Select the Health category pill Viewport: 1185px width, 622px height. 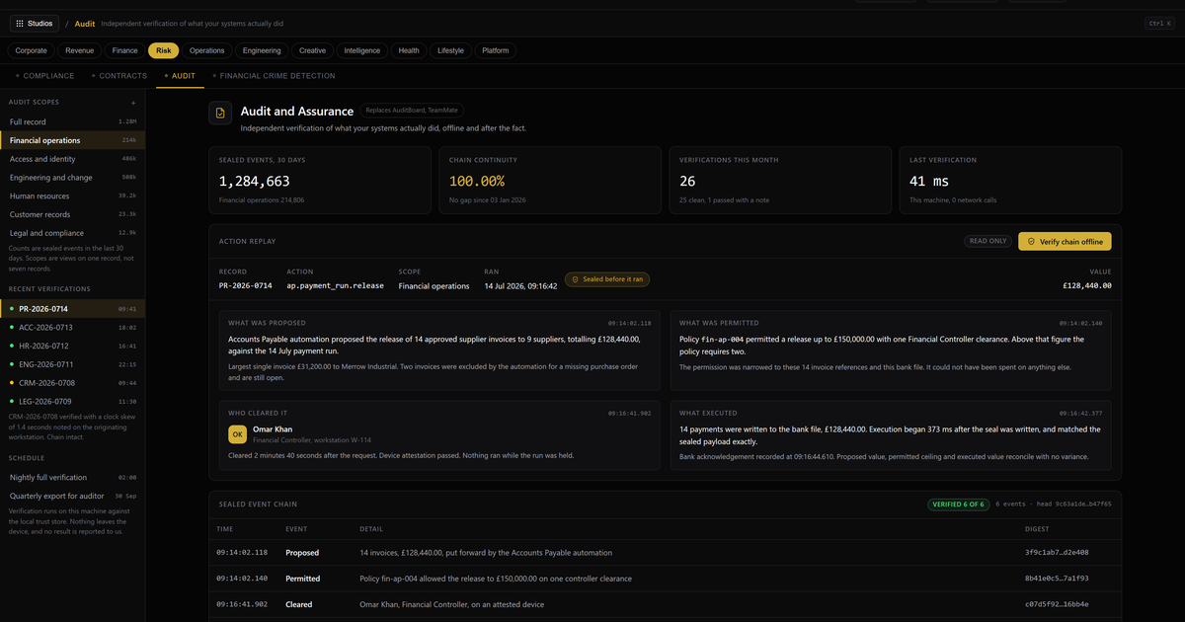click(x=409, y=50)
